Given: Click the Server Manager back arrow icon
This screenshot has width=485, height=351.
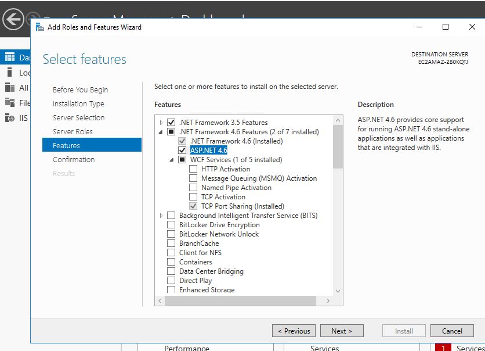Looking at the screenshot, I should 13,19.
